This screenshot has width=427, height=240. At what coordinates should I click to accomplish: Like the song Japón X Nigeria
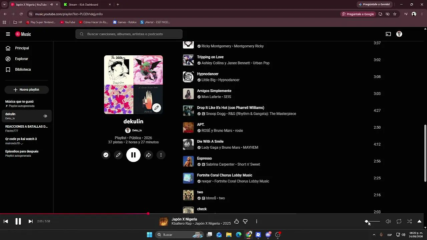pyautogui.click(x=237, y=221)
